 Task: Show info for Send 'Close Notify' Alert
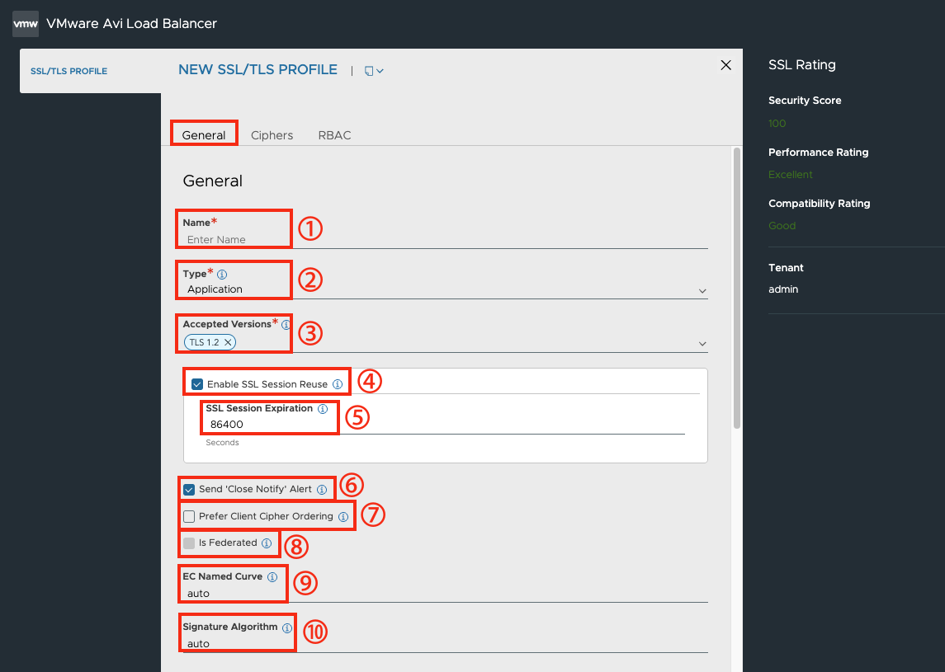322,490
